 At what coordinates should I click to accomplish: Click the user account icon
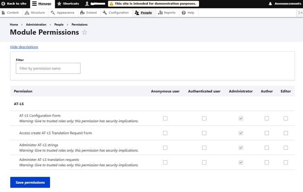pos(87,4)
